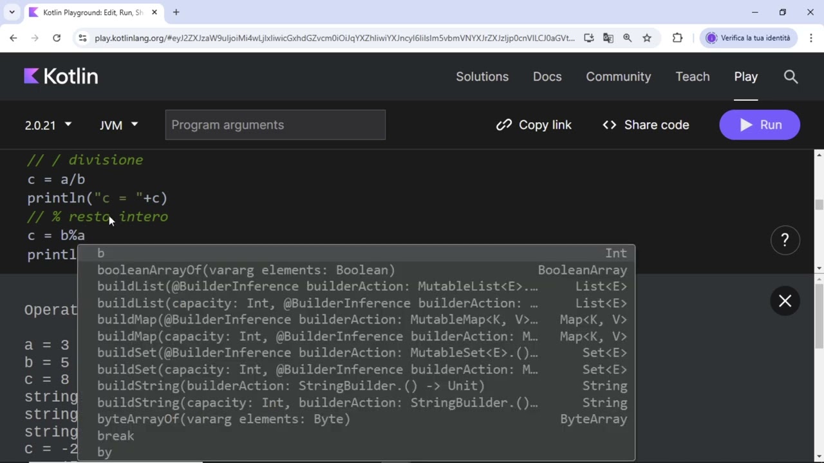Click the help question mark button
Screen dimensions: 824x463
click(785, 241)
